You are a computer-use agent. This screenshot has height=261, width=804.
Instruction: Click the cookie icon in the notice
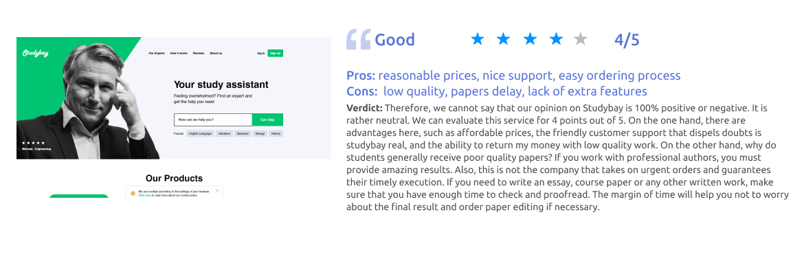(133, 193)
